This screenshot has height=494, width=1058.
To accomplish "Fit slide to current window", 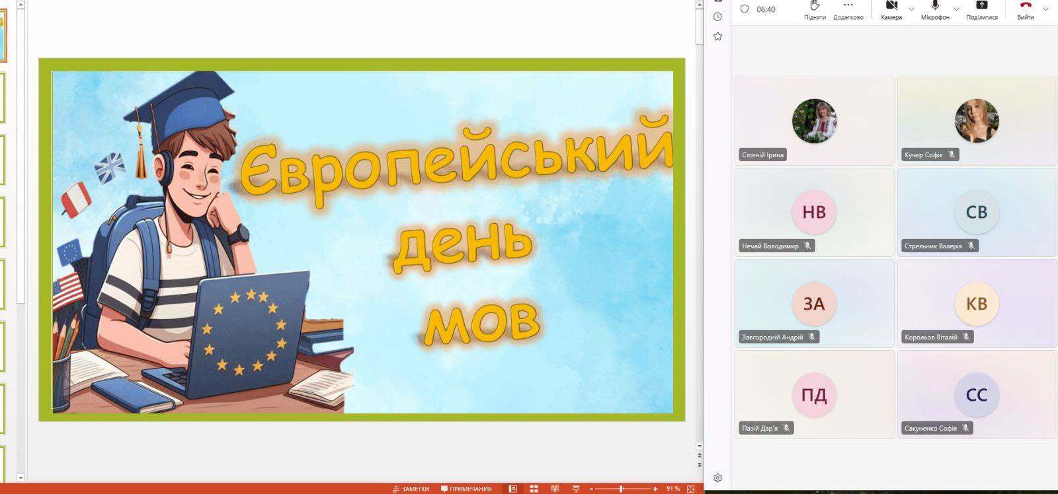I will 690,489.
